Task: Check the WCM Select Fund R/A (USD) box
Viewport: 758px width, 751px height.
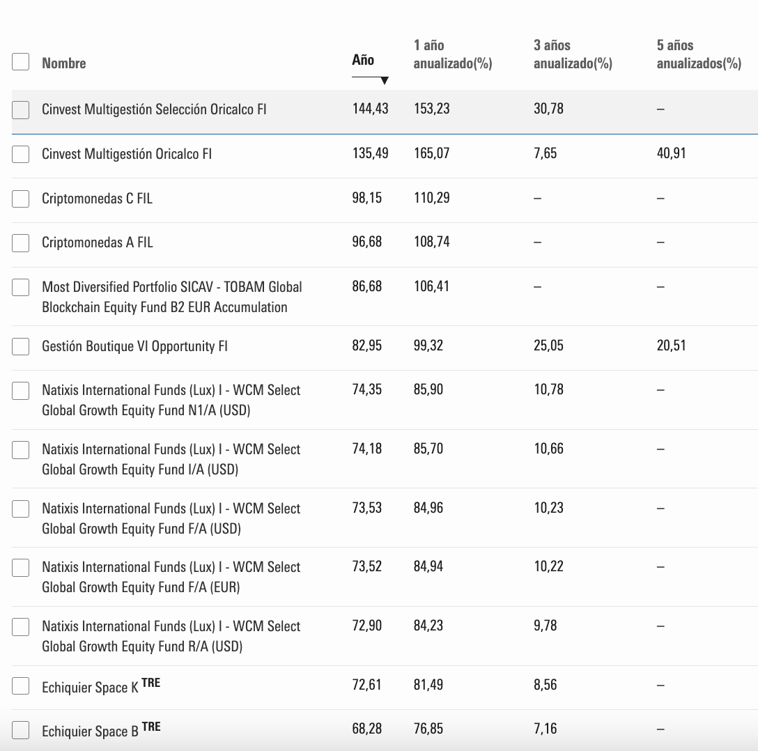Action: point(20,627)
